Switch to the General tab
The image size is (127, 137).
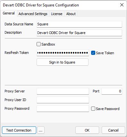[x=9, y=13]
